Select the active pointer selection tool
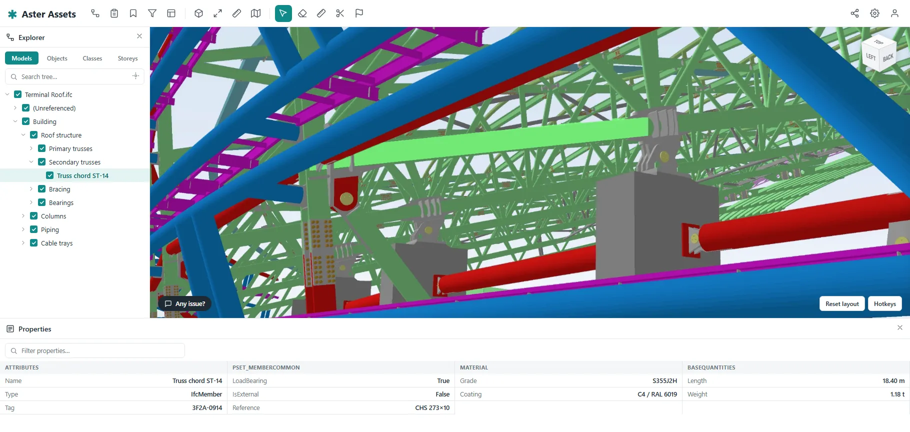910x432 pixels. pos(283,13)
